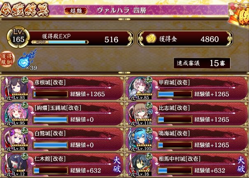
Task: Click the pink-haired 玉縄城 portrait
Action: [x=16, y=114]
